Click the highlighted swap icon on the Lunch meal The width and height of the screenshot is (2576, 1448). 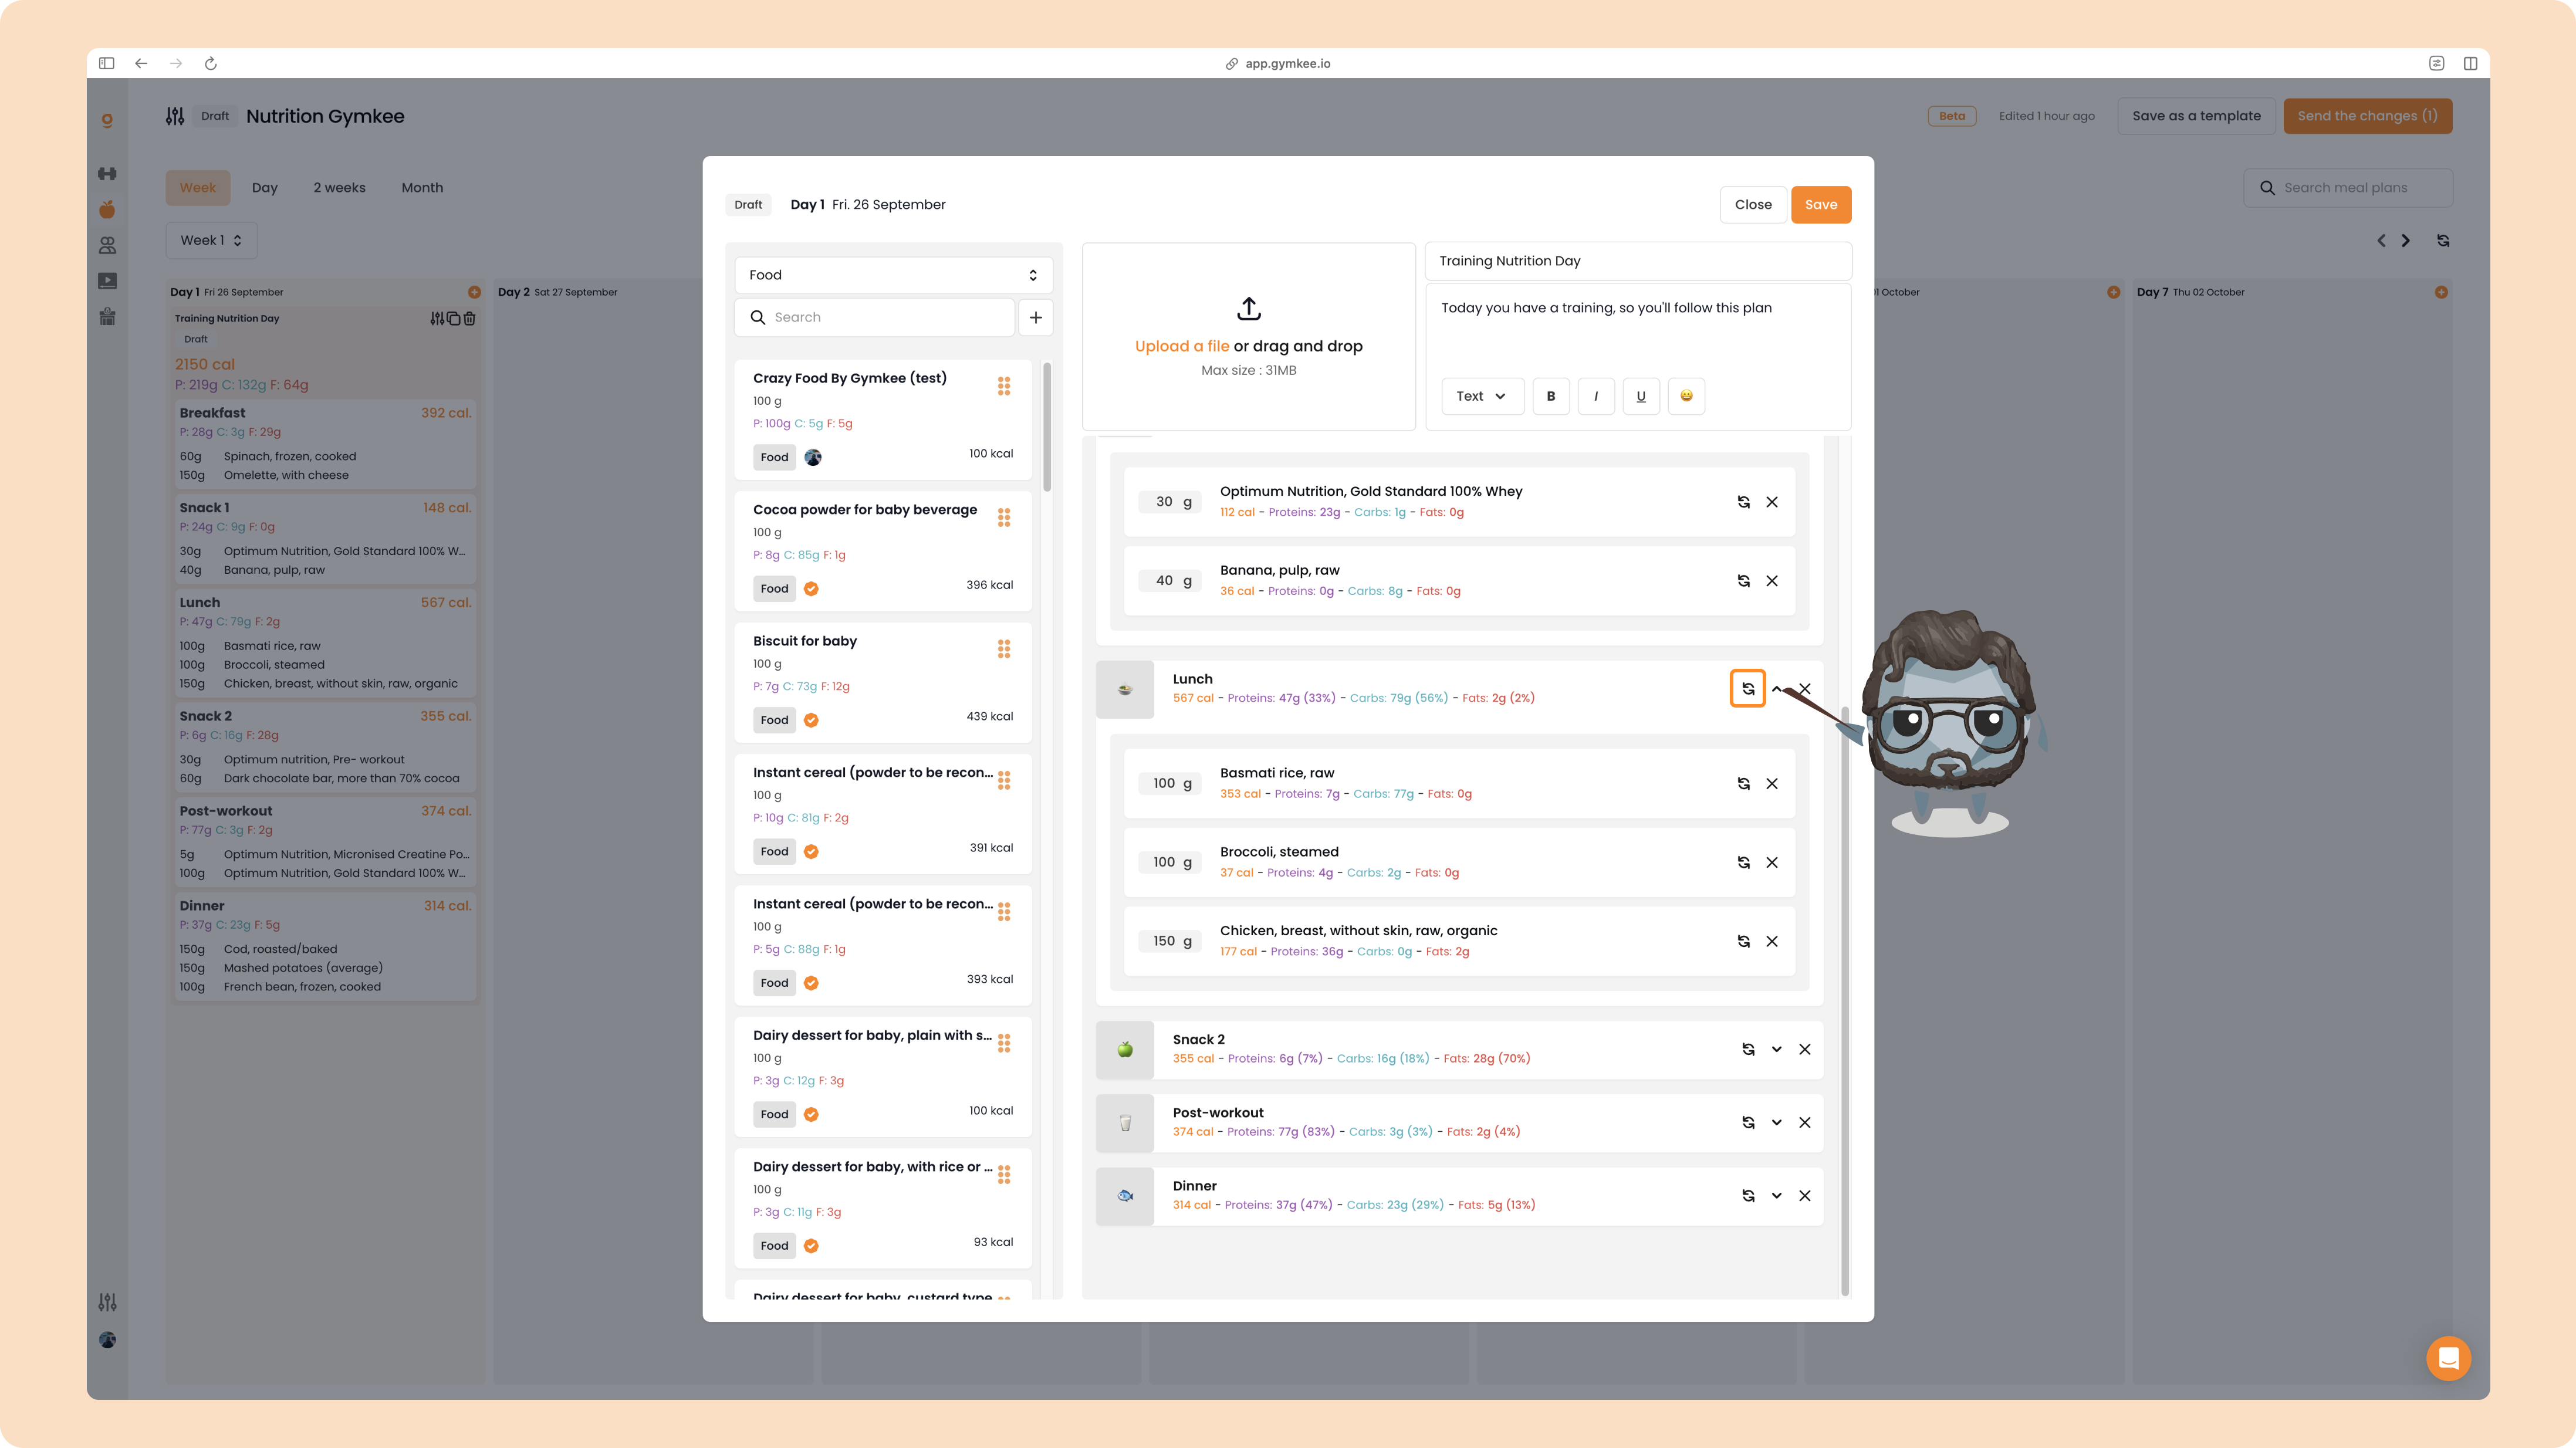tap(1748, 689)
